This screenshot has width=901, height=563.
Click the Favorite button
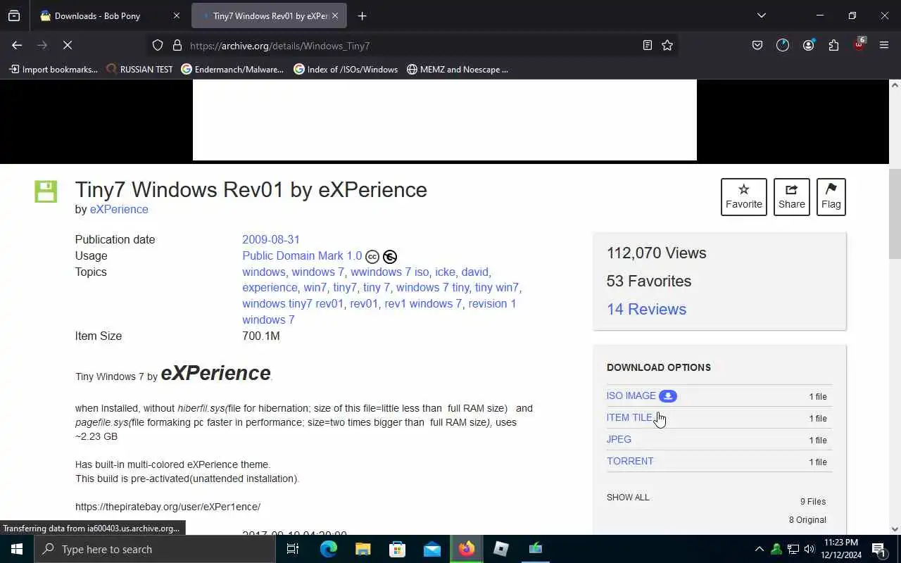click(x=744, y=197)
